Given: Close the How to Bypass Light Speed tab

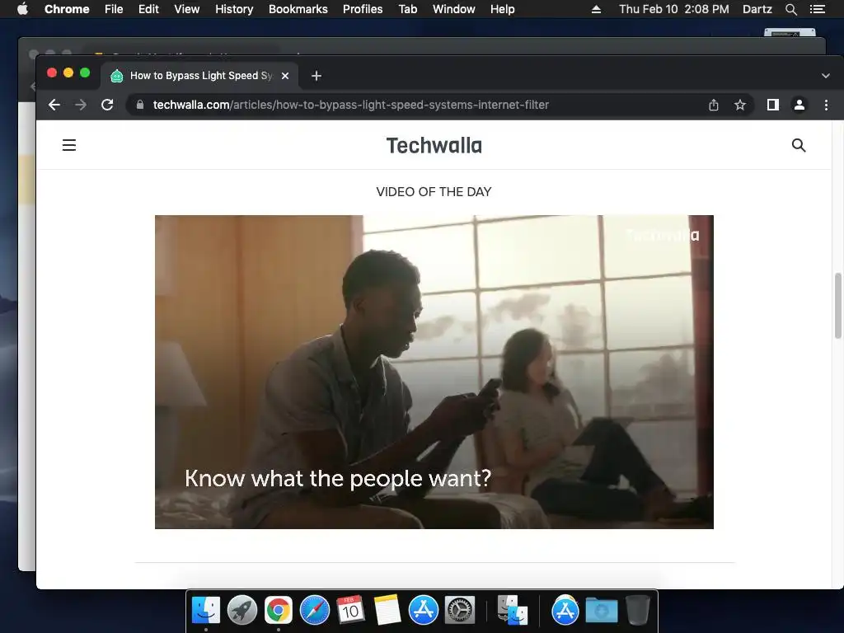Looking at the screenshot, I should click(x=285, y=76).
